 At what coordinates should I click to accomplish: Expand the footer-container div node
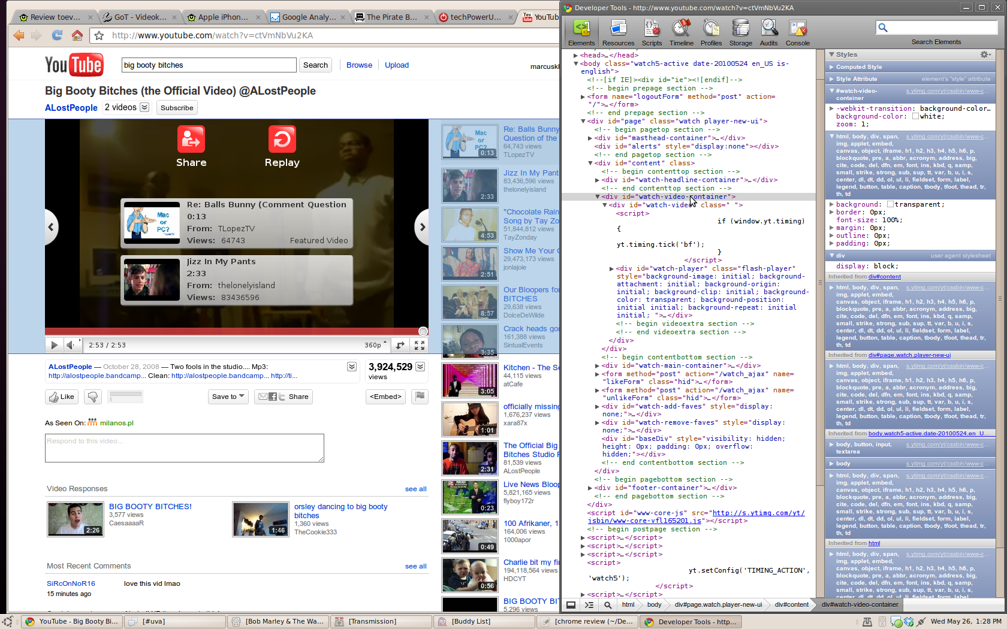pyautogui.click(x=590, y=488)
